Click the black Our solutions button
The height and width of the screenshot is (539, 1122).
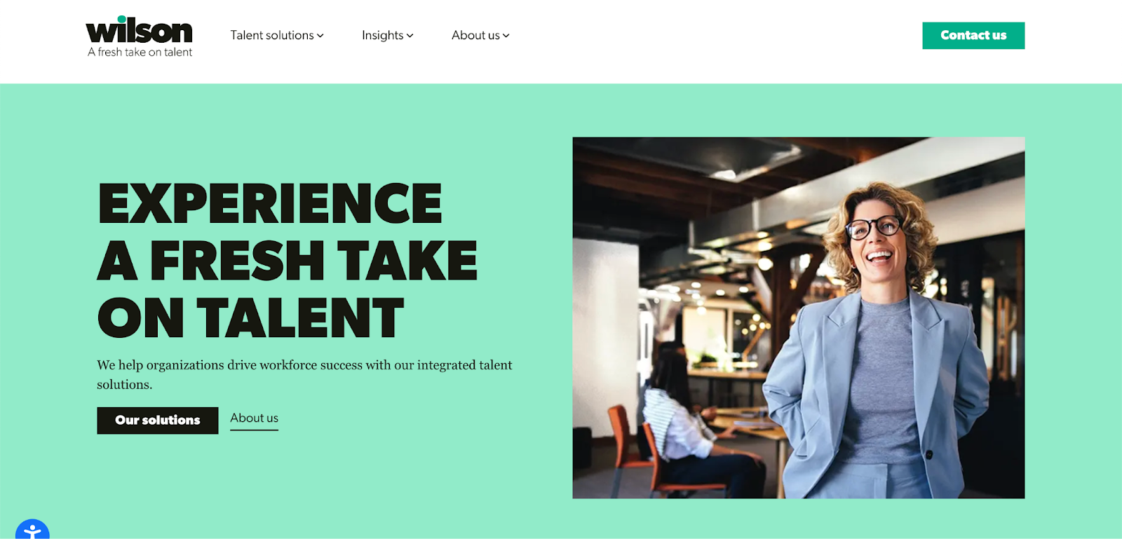158,421
